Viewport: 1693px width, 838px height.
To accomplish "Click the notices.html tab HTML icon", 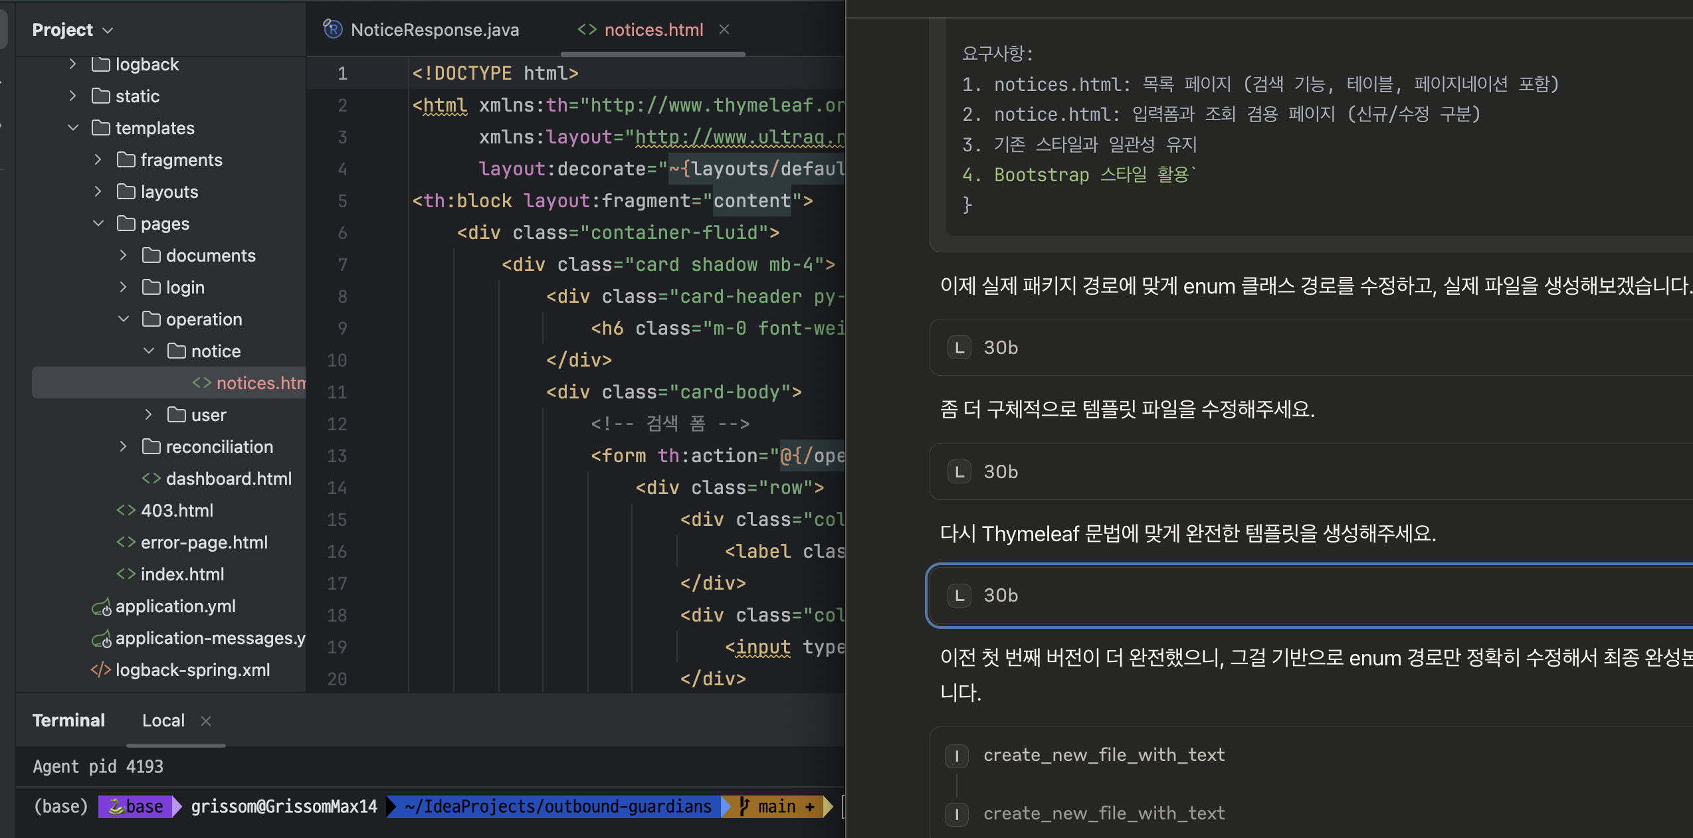I will tap(587, 29).
